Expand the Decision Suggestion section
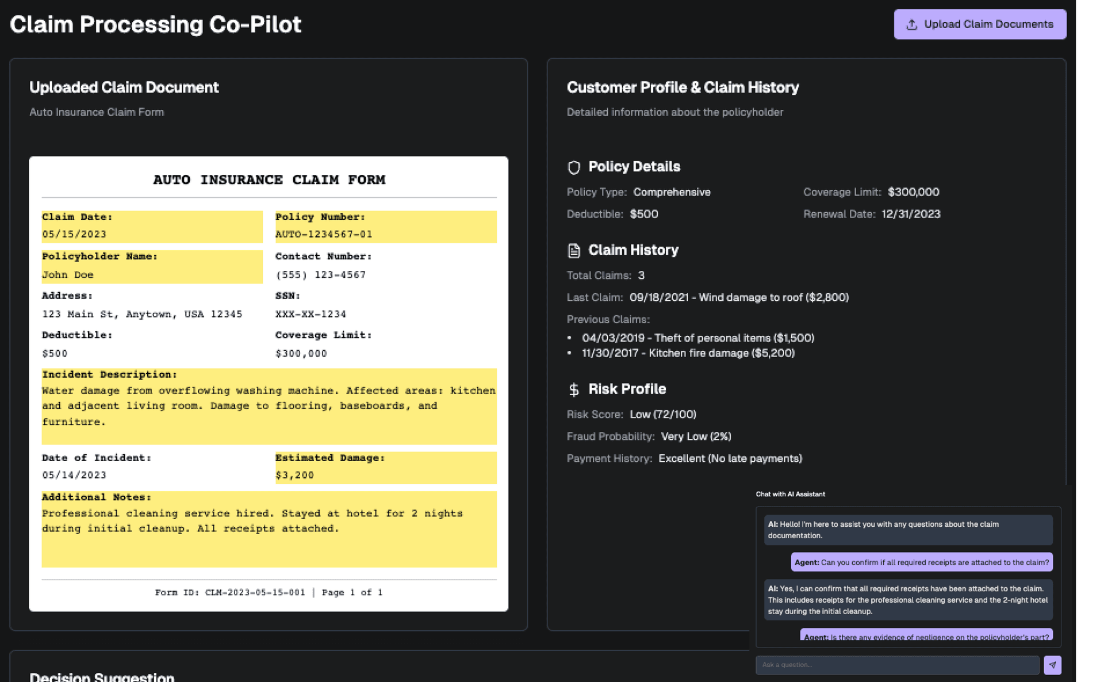The height and width of the screenshot is (682, 1104). 101,676
